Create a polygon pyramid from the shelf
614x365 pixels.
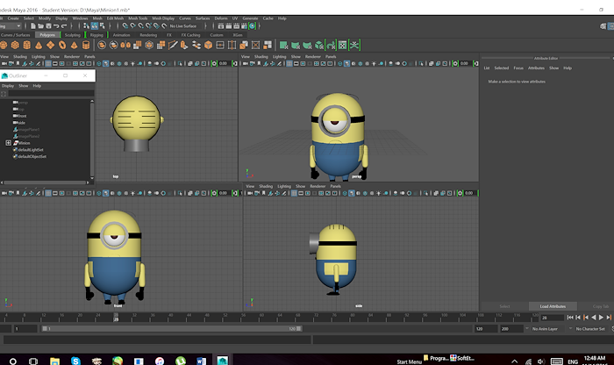point(74,45)
